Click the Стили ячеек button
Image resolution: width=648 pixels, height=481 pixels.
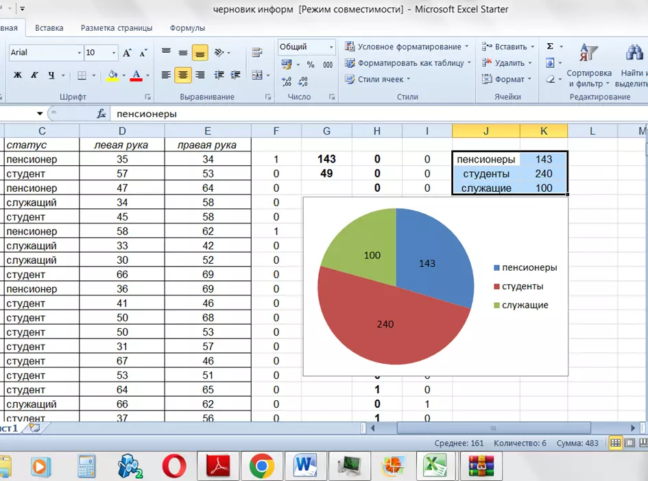(x=380, y=79)
